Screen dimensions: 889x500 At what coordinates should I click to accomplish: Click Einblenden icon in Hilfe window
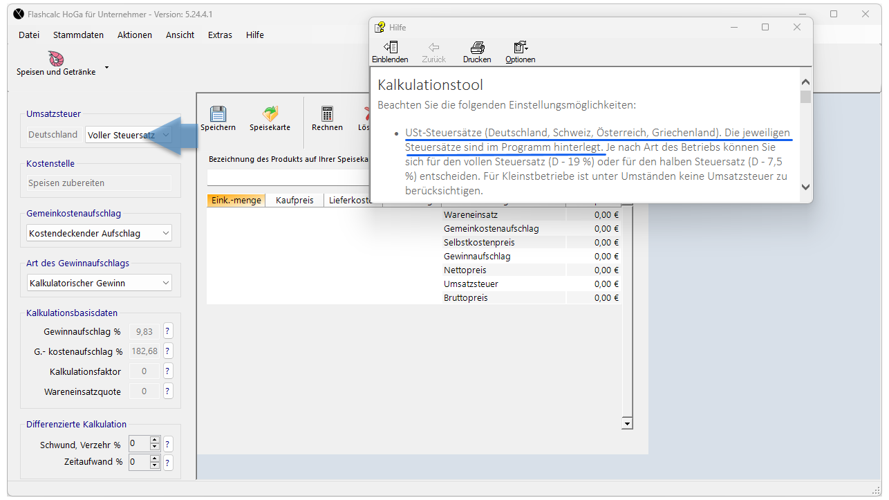pyautogui.click(x=390, y=48)
